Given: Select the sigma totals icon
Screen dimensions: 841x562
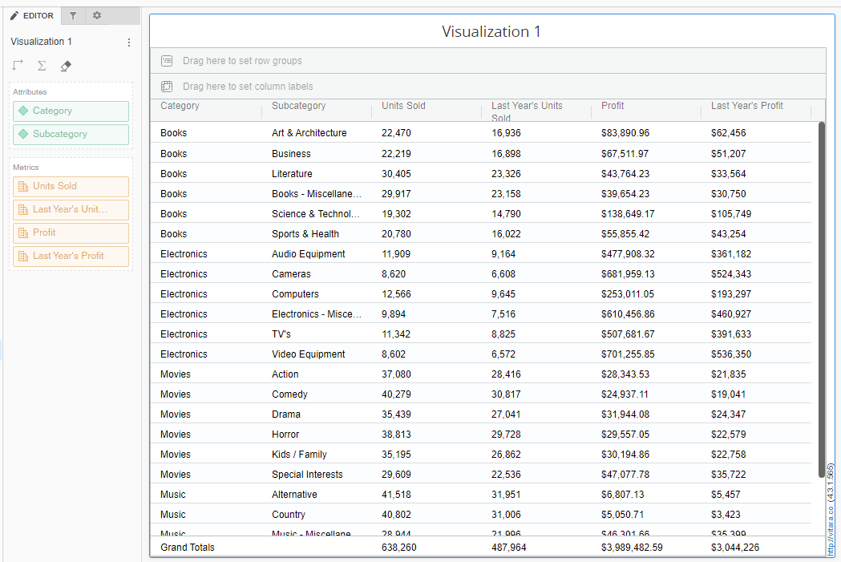Looking at the screenshot, I should click(x=41, y=65).
